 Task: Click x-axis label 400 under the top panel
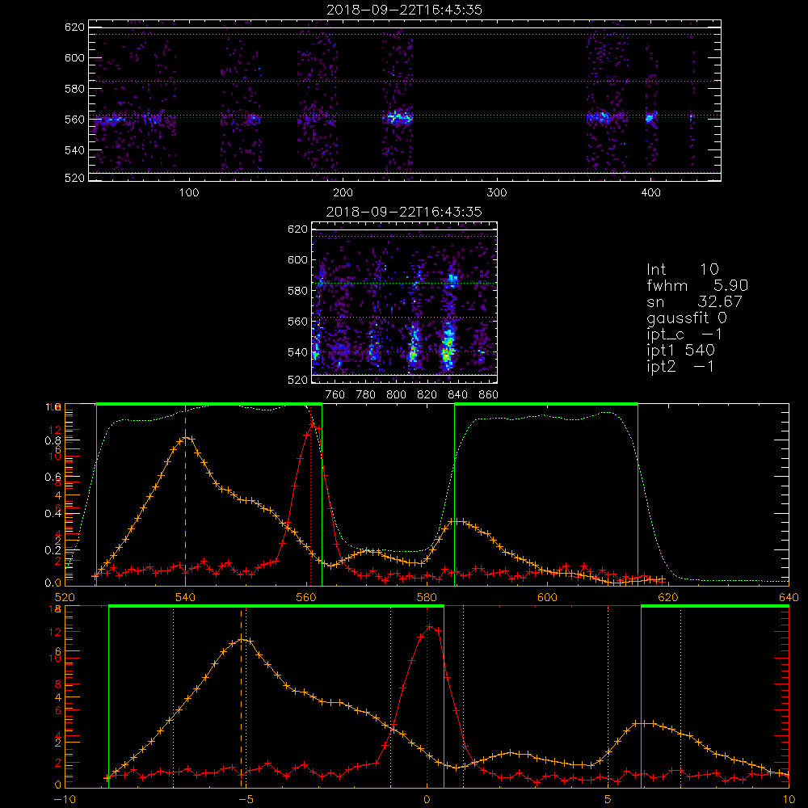[650, 193]
